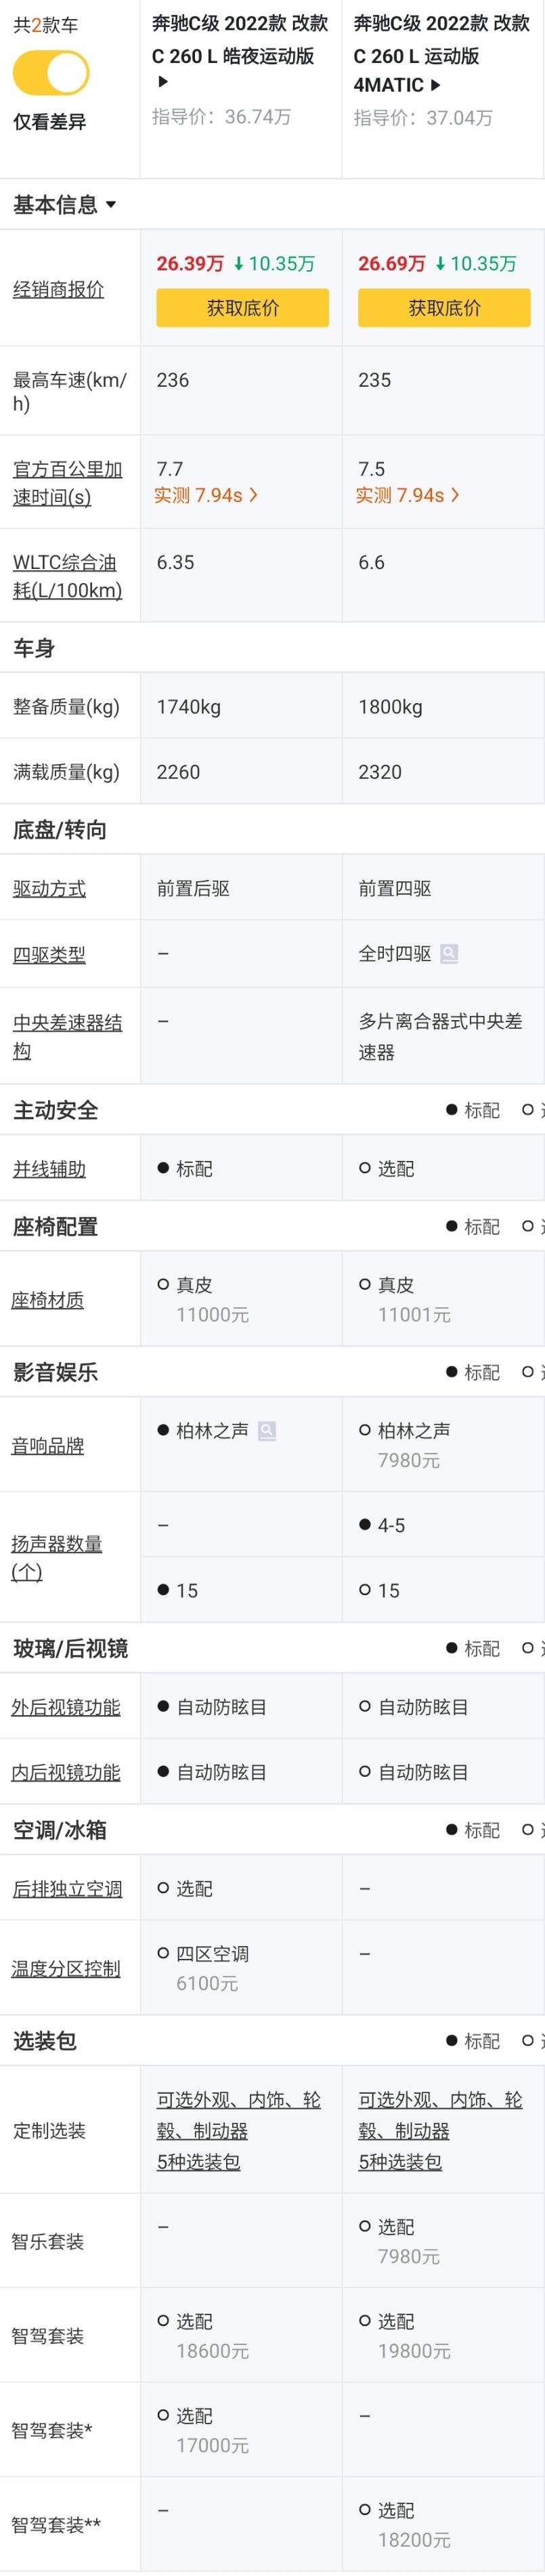Open the 经销商报价 term explanation

58,289
